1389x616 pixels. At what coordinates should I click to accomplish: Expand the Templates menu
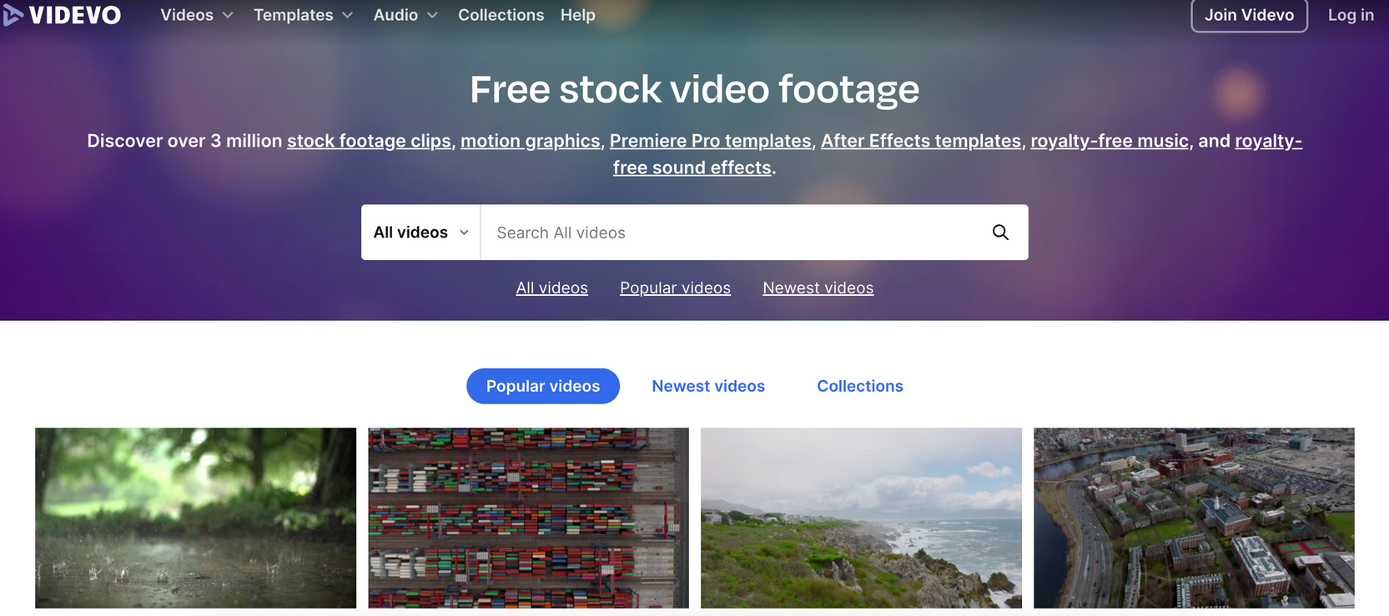[304, 15]
